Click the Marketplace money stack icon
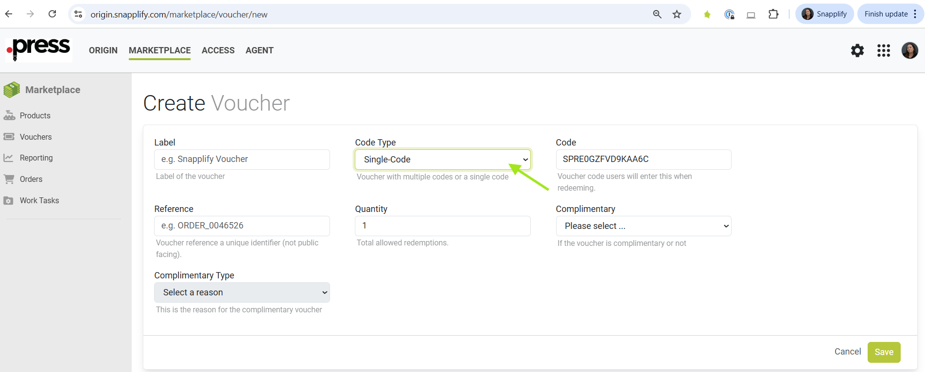This screenshot has height=372, width=925. (12, 90)
